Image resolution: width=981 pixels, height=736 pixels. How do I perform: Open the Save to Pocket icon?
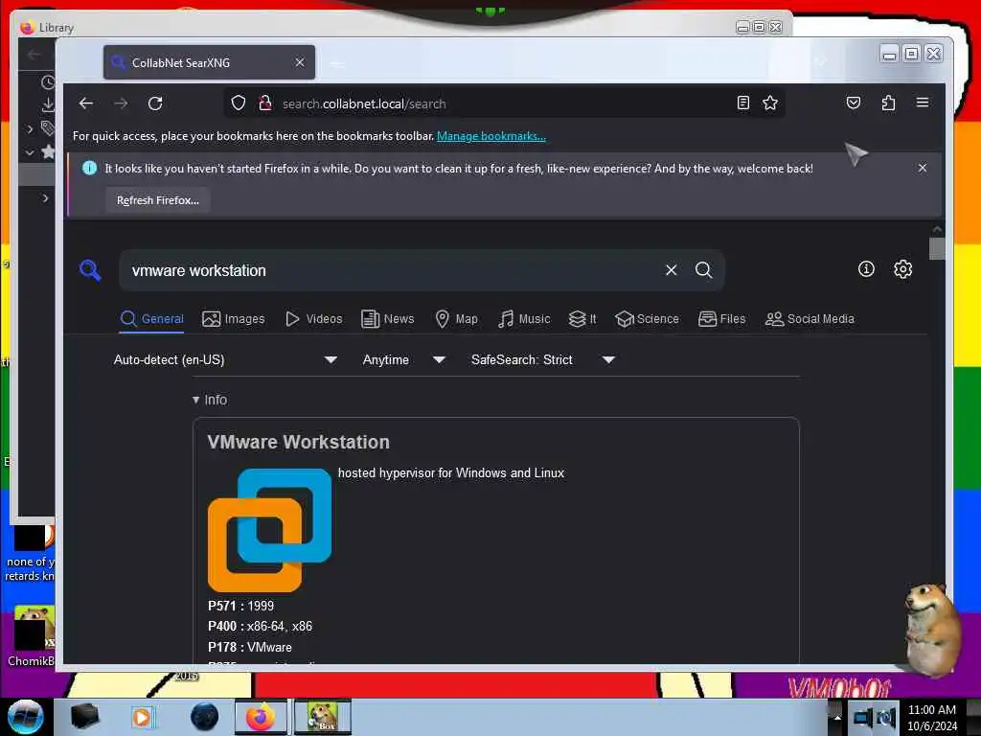(x=854, y=103)
